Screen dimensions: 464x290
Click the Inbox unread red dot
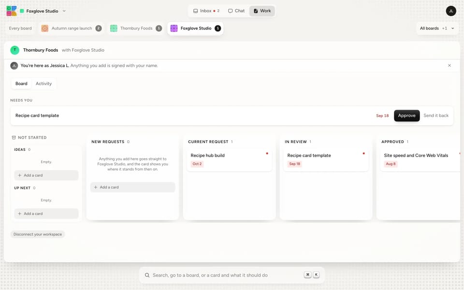tap(214, 11)
